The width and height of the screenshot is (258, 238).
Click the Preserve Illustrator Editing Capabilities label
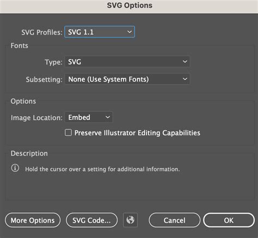coord(137,133)
